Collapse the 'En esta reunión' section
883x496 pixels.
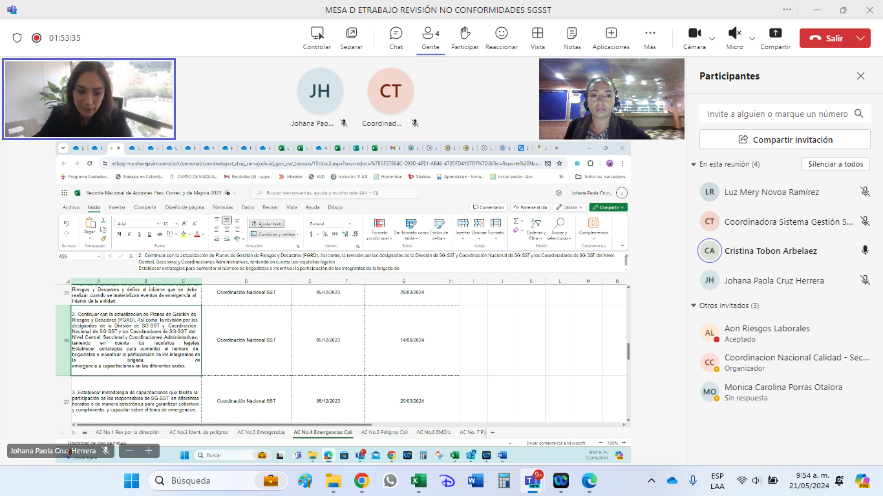(694, 164)
